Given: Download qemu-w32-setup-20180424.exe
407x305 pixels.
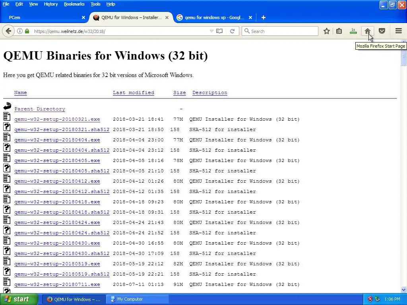Looking at the screenshot, I should [57, 222].
